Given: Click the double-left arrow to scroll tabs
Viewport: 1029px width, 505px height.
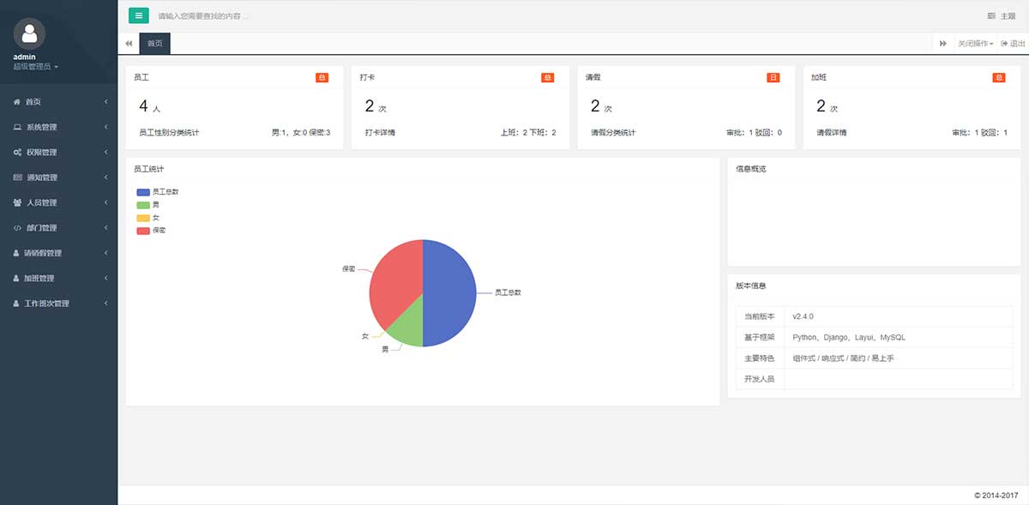Looking at the screenshot, I should coord(129,43).
